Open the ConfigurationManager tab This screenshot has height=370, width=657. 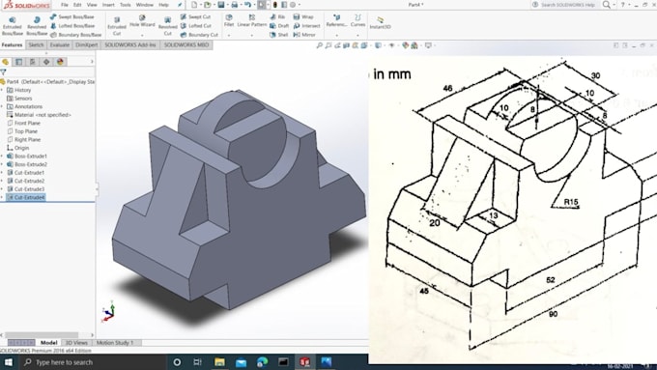pyautogui.click(x=33, y=62)
